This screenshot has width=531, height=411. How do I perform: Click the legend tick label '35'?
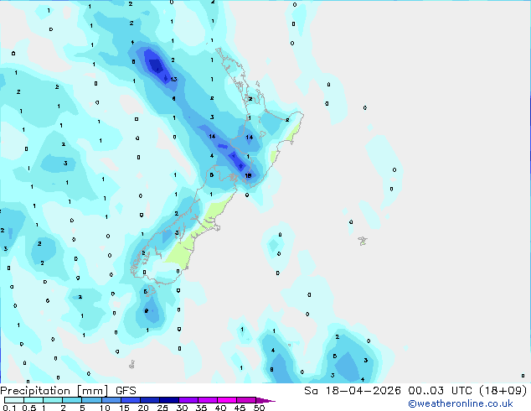click(201, 408)
